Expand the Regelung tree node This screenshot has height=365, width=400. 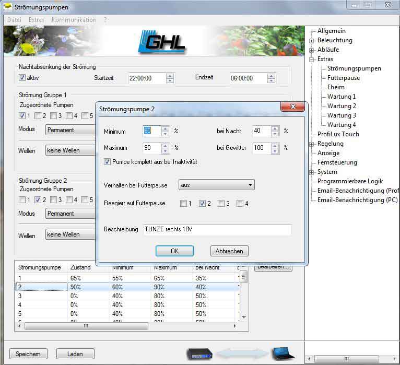312,144
